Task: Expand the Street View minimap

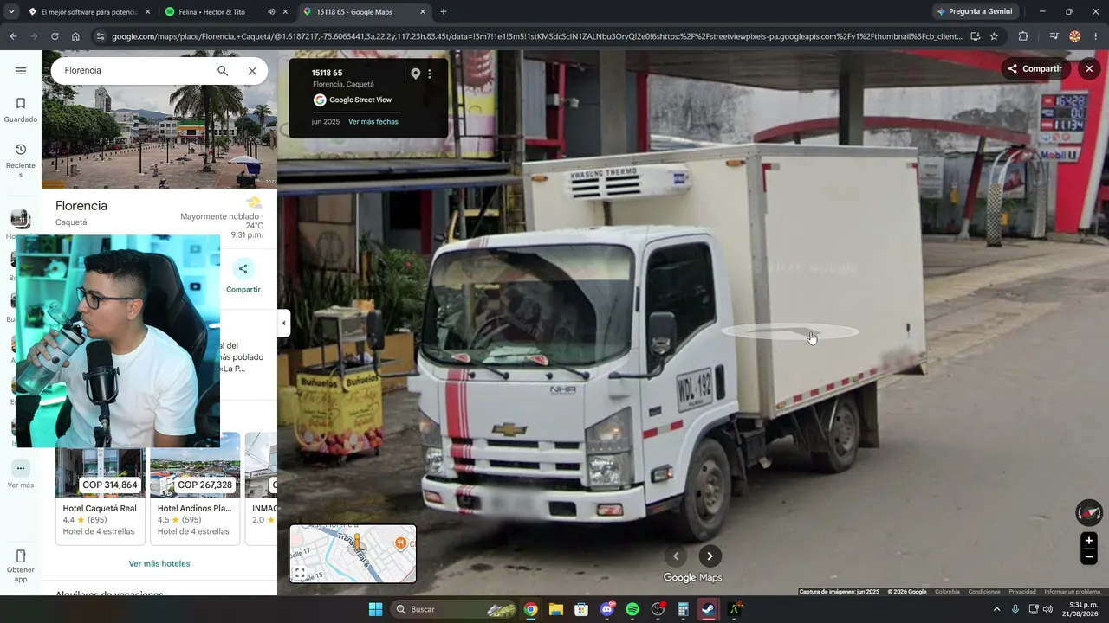Action: [x=300, y=573]
